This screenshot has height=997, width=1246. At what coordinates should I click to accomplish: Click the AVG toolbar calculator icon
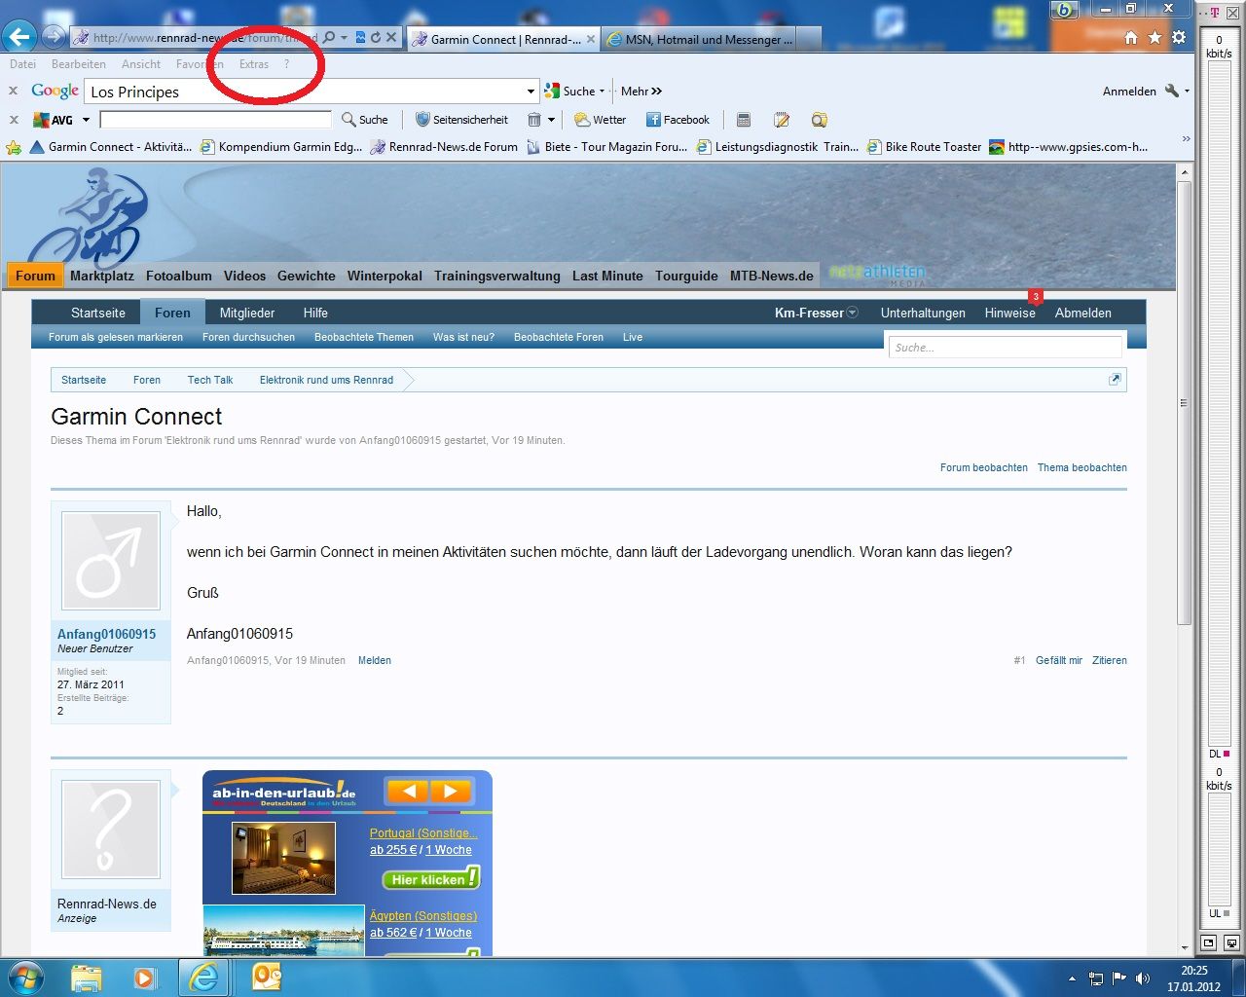[x=744, y=120]
